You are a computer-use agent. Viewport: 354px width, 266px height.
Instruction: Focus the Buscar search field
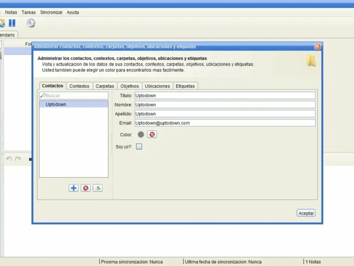(x=73, y=95)
